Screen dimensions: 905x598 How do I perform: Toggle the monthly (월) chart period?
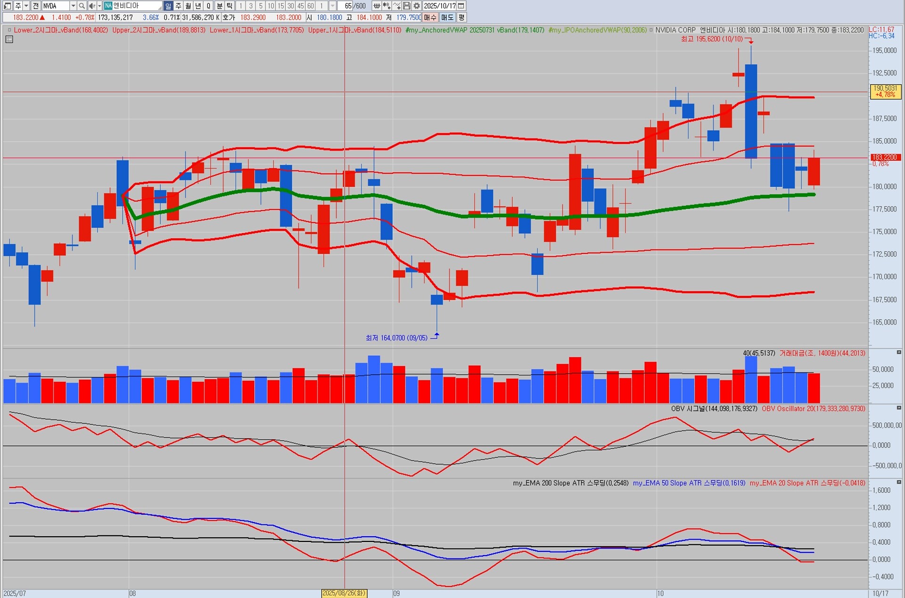pos(188,6)
